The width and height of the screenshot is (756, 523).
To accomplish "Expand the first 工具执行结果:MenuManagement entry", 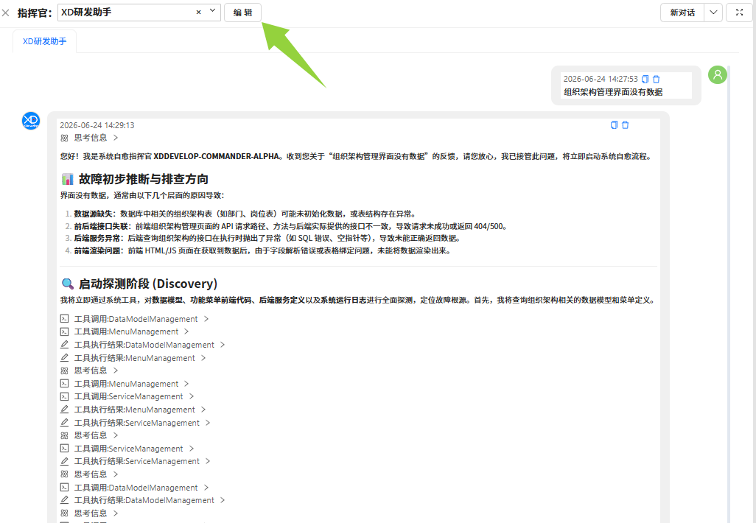I will tap(133, 358).
